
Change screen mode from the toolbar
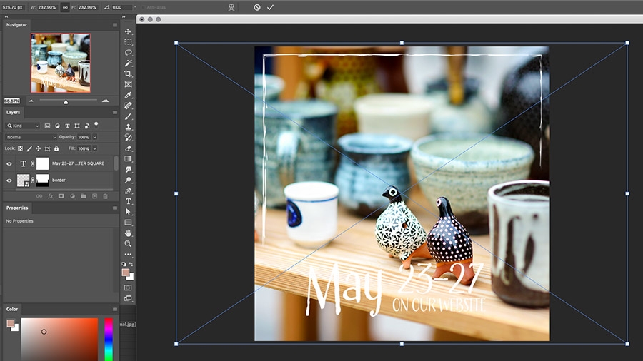point(129,298)
